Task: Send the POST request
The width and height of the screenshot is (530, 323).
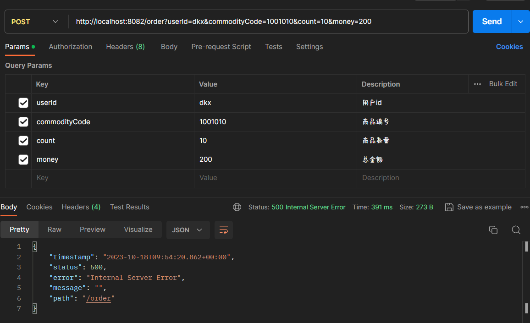Action: point(492,22)
